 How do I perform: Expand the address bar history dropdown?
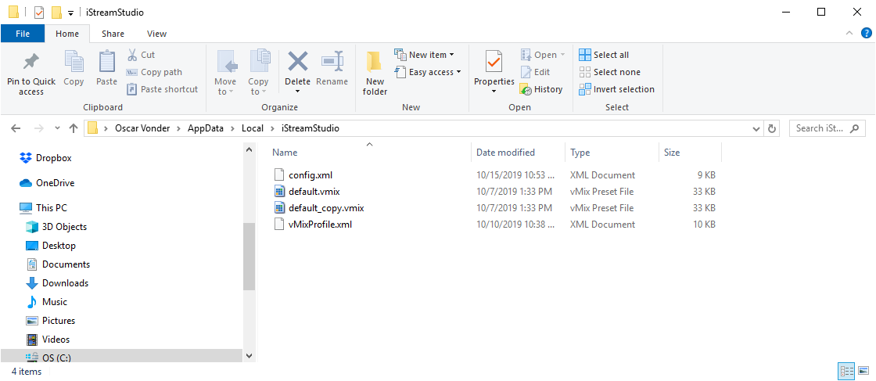(756, 128)
